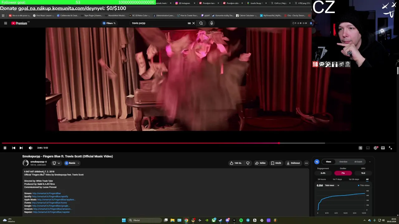
Task: Open the notification bell subscription dropdown
Action: (x=56, y=163)
